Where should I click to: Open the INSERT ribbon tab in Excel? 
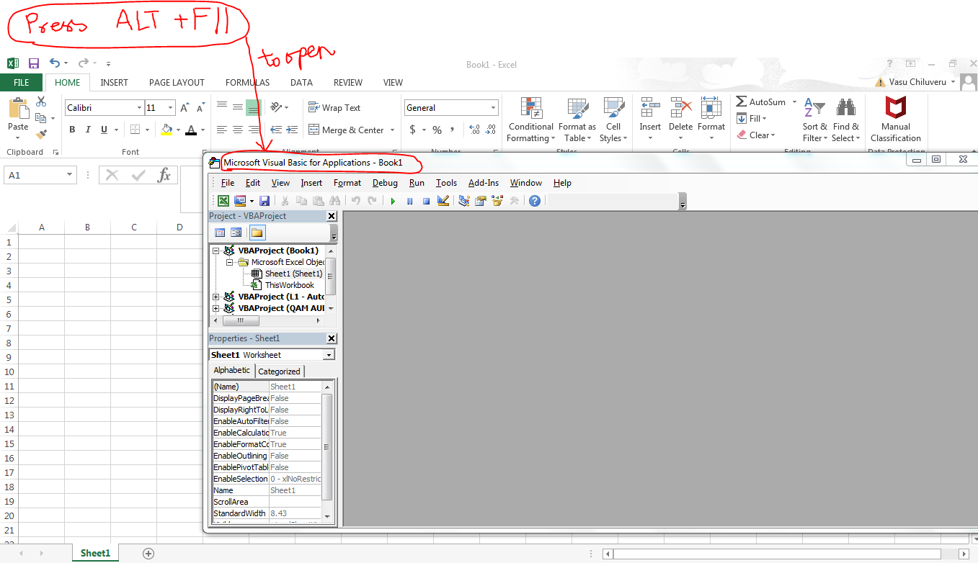pyautogui.click(x=114, y=83)
